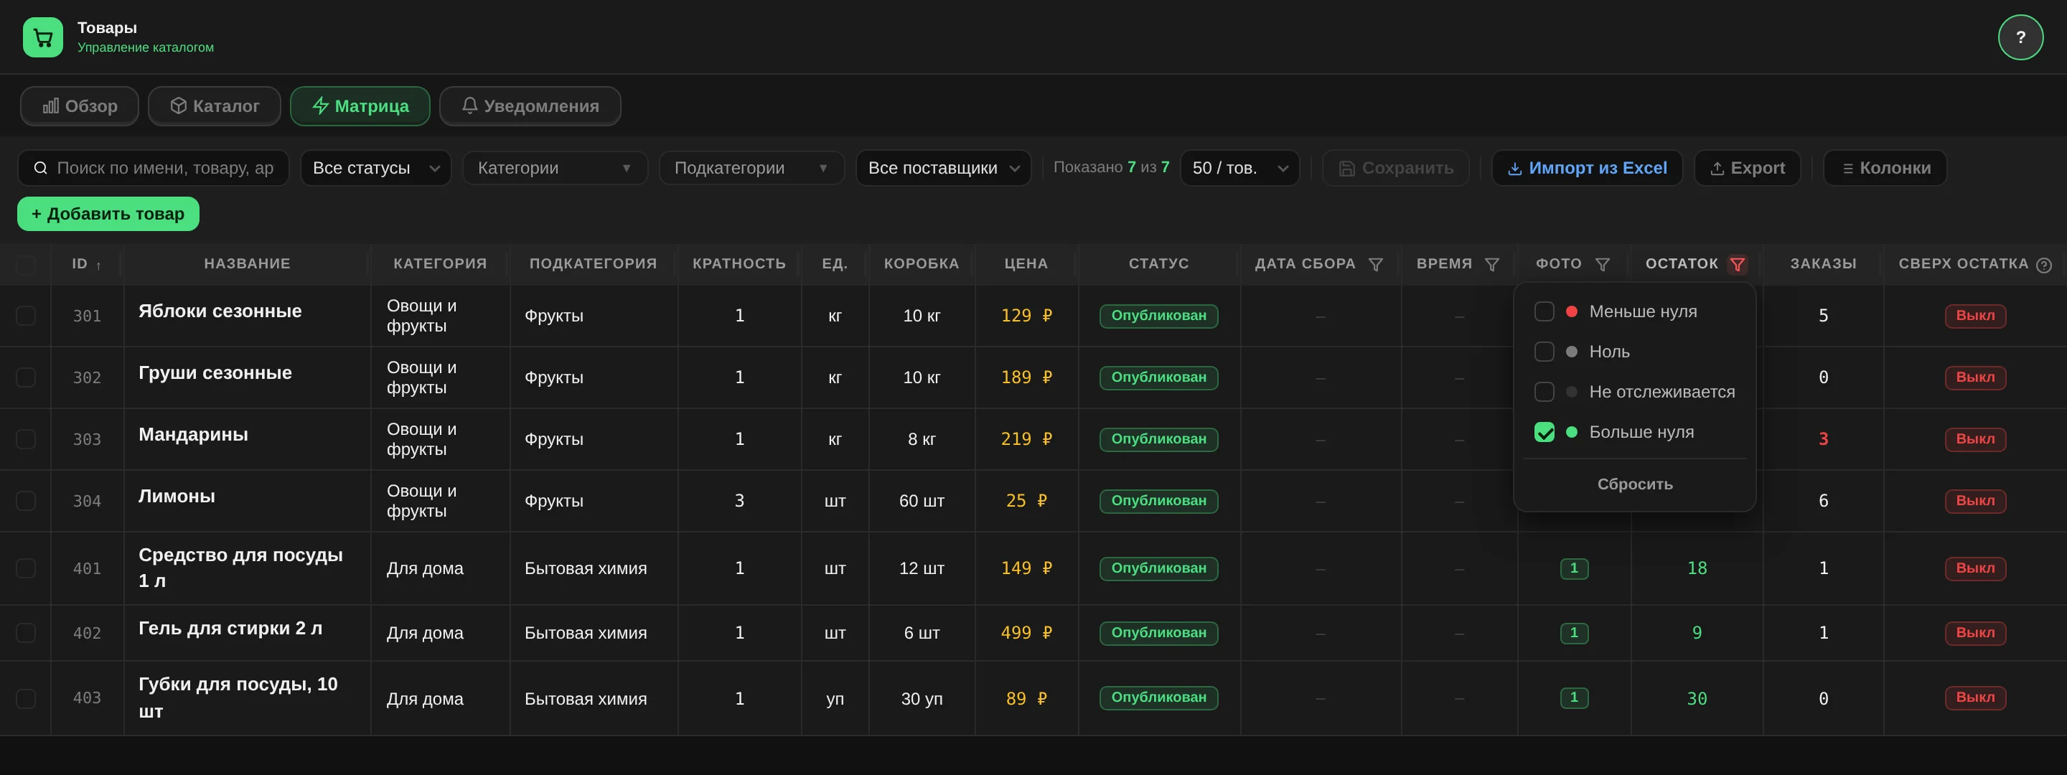Switch to the Обзор tab
Screen dimensions: 2067x775
tap(80, 106)
